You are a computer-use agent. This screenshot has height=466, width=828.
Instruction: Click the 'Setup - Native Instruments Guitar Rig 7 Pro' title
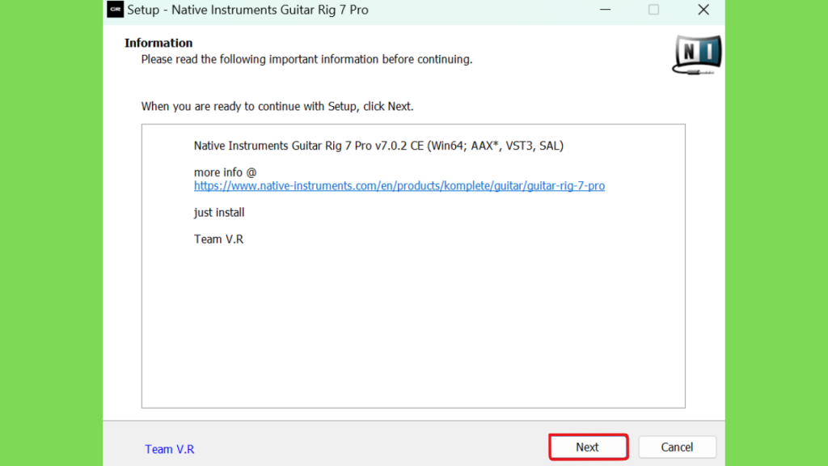point(247,10)
